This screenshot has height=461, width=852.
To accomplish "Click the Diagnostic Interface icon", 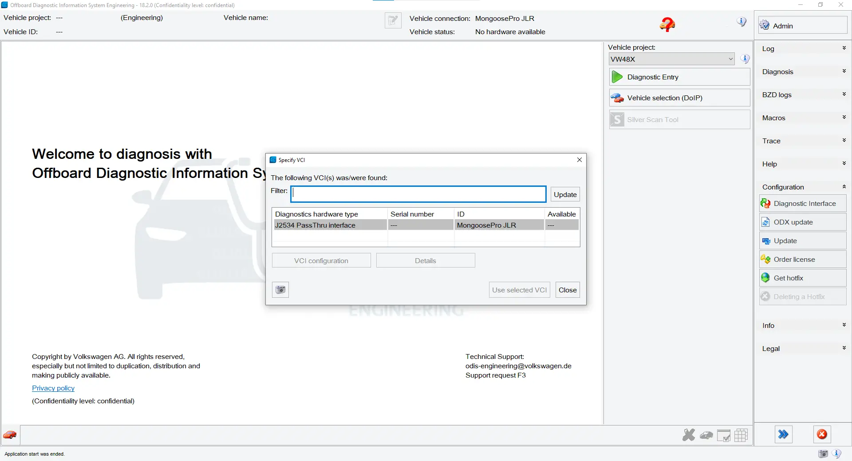I will coord(765,203).
